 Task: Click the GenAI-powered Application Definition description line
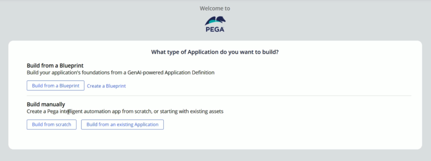click(x=120, y=72)
